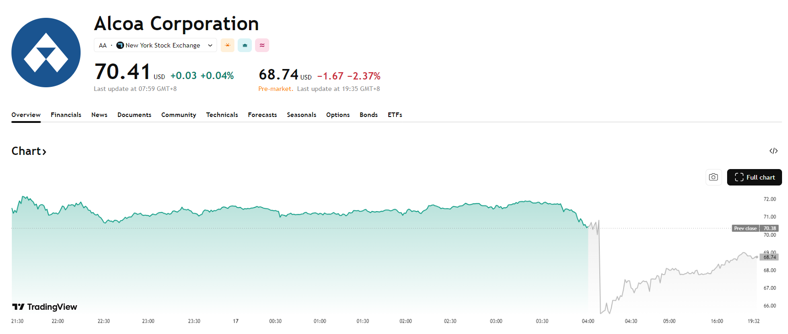Open the Options tab
The height and width of the screenshot is (334, 788).
(x=338, y=115)
